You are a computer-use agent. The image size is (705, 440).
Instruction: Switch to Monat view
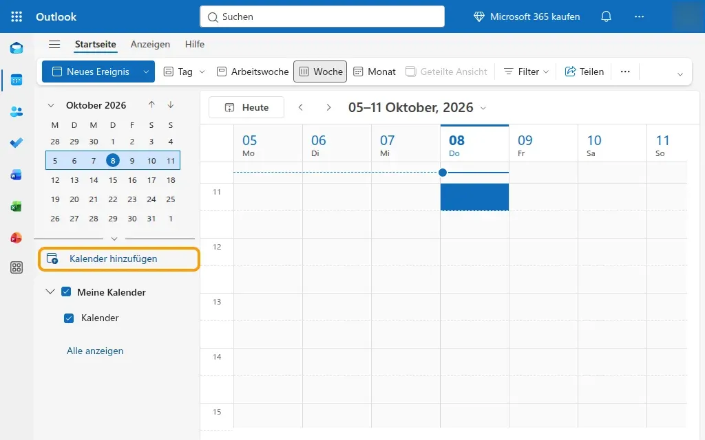(x=375, y=71)
